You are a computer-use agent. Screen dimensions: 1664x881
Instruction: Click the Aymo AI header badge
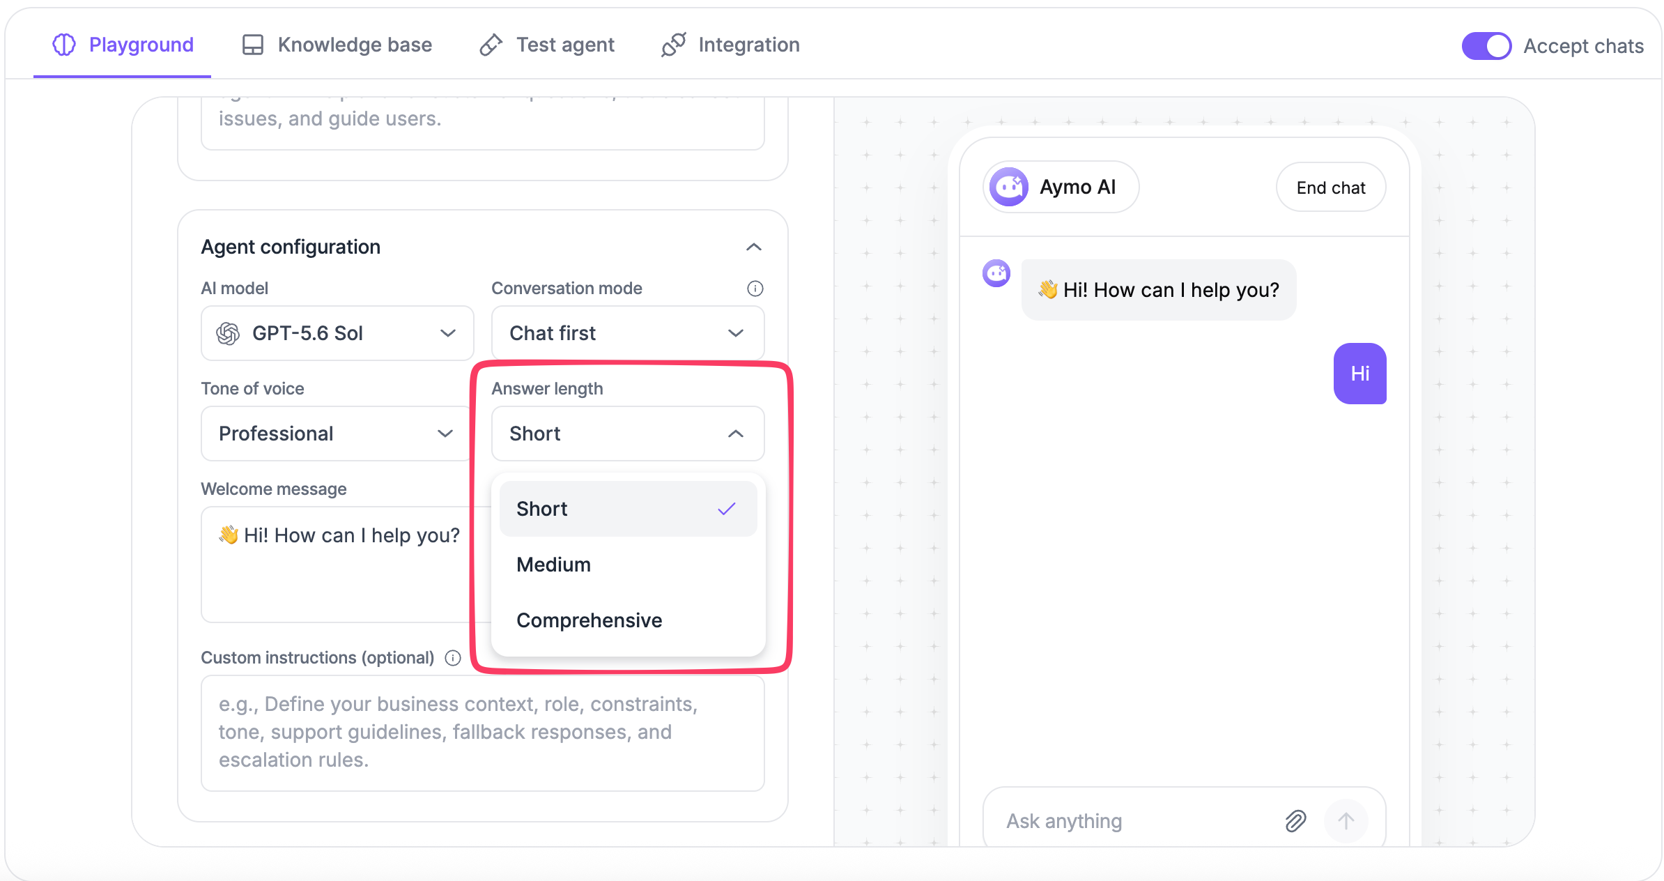click(1061, 187)
